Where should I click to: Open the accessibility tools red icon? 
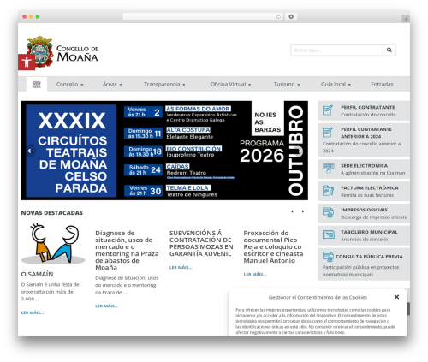27,62
